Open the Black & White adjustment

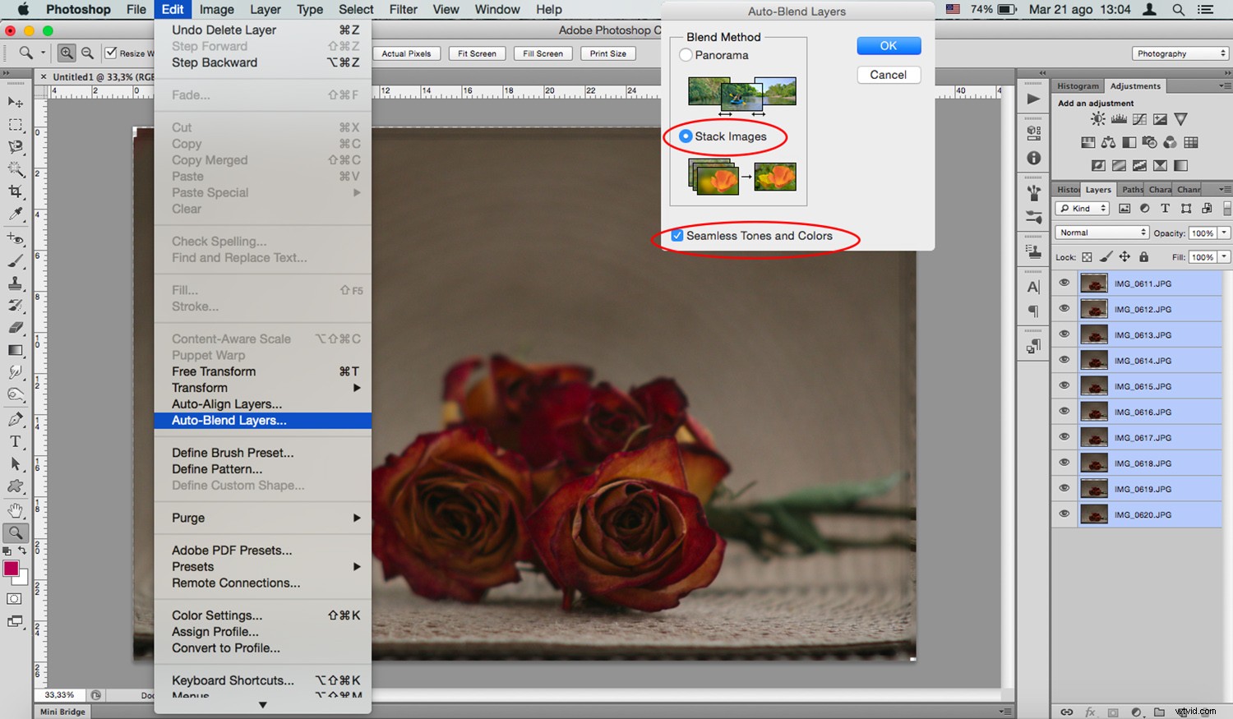tap(1129, 143)
